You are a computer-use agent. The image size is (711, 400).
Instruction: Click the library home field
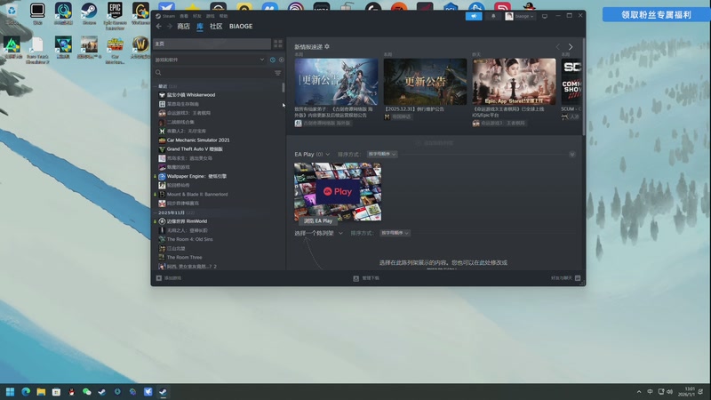212,44
